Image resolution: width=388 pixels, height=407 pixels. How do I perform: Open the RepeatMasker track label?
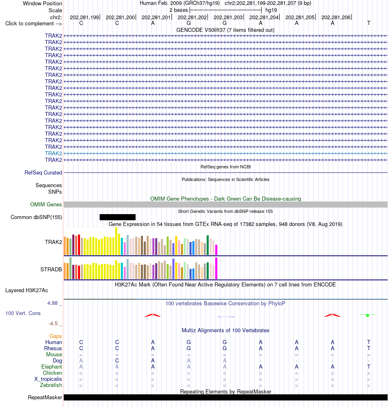tap(45, 397)
